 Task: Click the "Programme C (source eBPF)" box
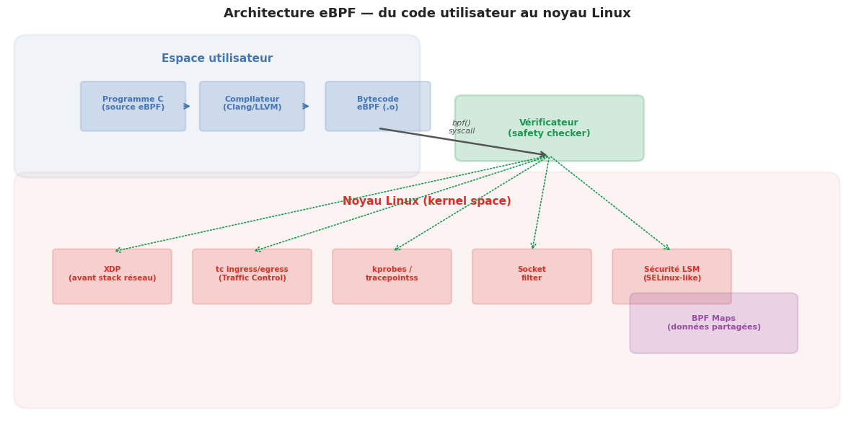133,106
